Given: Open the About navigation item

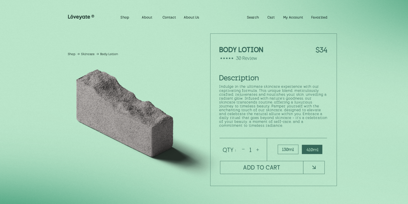Looking at the screenshot, I should coord(147,17).
